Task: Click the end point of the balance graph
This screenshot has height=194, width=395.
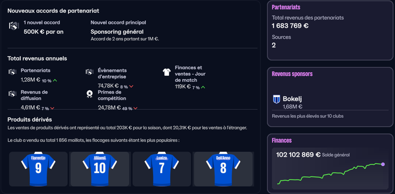Action: pyautogui.click(x=383, y=164)
